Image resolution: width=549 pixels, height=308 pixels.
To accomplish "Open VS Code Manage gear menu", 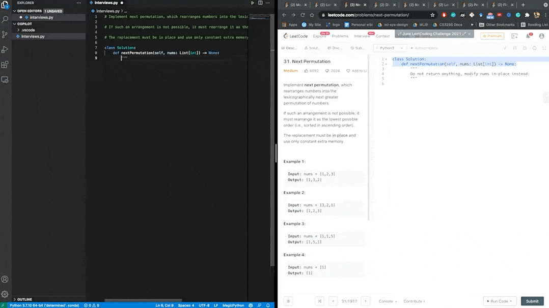I will pos(5,294).
